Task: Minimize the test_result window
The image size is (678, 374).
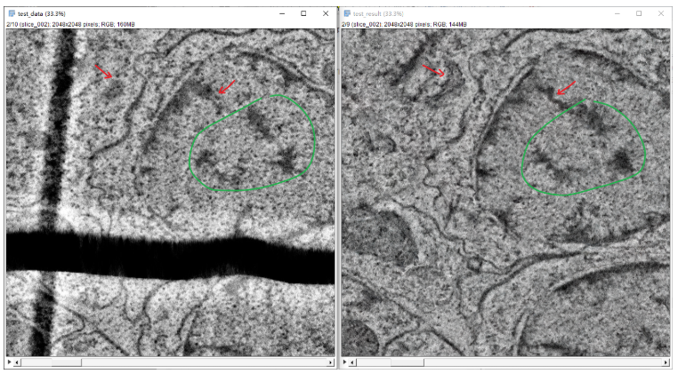Action: tap(617, 14)
